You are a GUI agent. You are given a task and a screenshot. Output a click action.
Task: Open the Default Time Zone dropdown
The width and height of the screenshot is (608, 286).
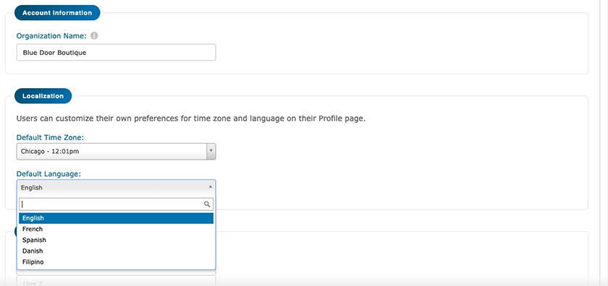coord(116,152)
